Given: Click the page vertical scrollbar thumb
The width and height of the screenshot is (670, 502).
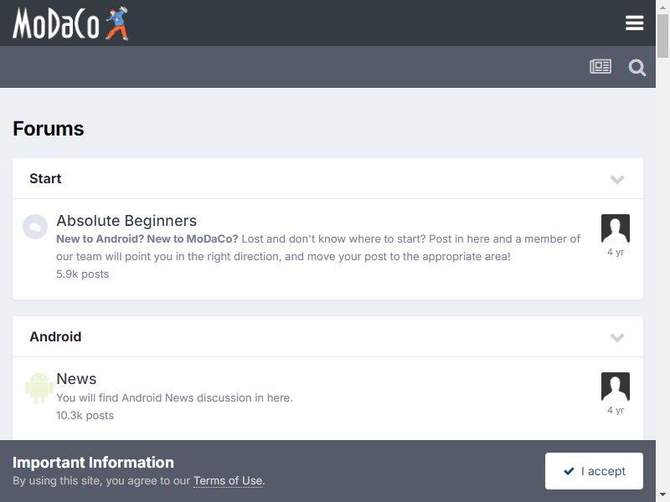Looking at the screenshot, I should tap(662, 36).
